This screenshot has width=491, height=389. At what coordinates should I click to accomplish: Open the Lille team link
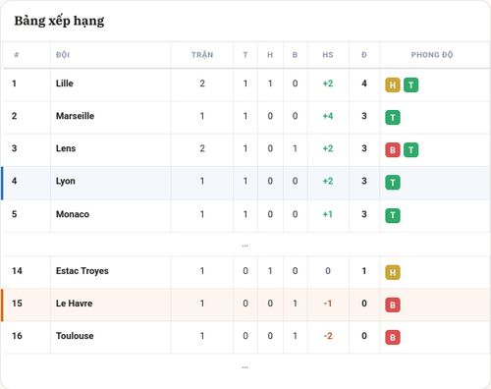pos(65,83)
